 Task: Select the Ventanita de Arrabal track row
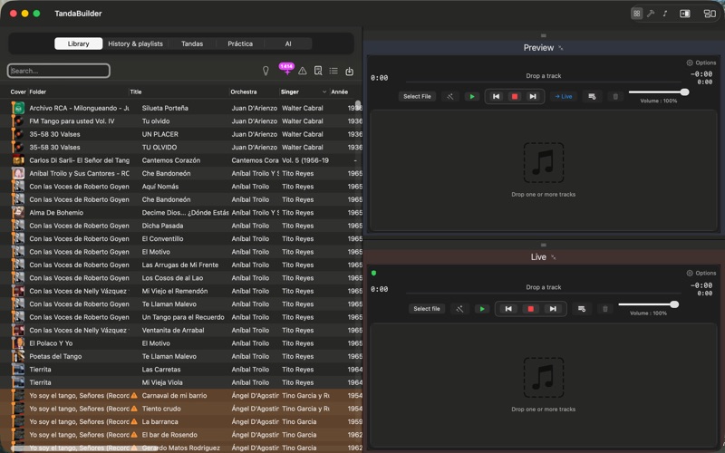point(181,330)
